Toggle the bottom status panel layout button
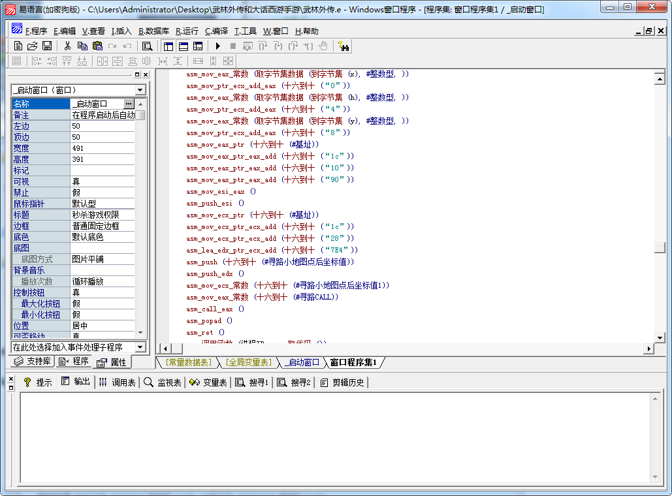Screen dimensions: 672x496 183,46
